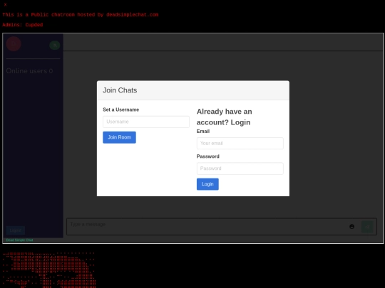Click the red user avatar circle

point(14,44)
